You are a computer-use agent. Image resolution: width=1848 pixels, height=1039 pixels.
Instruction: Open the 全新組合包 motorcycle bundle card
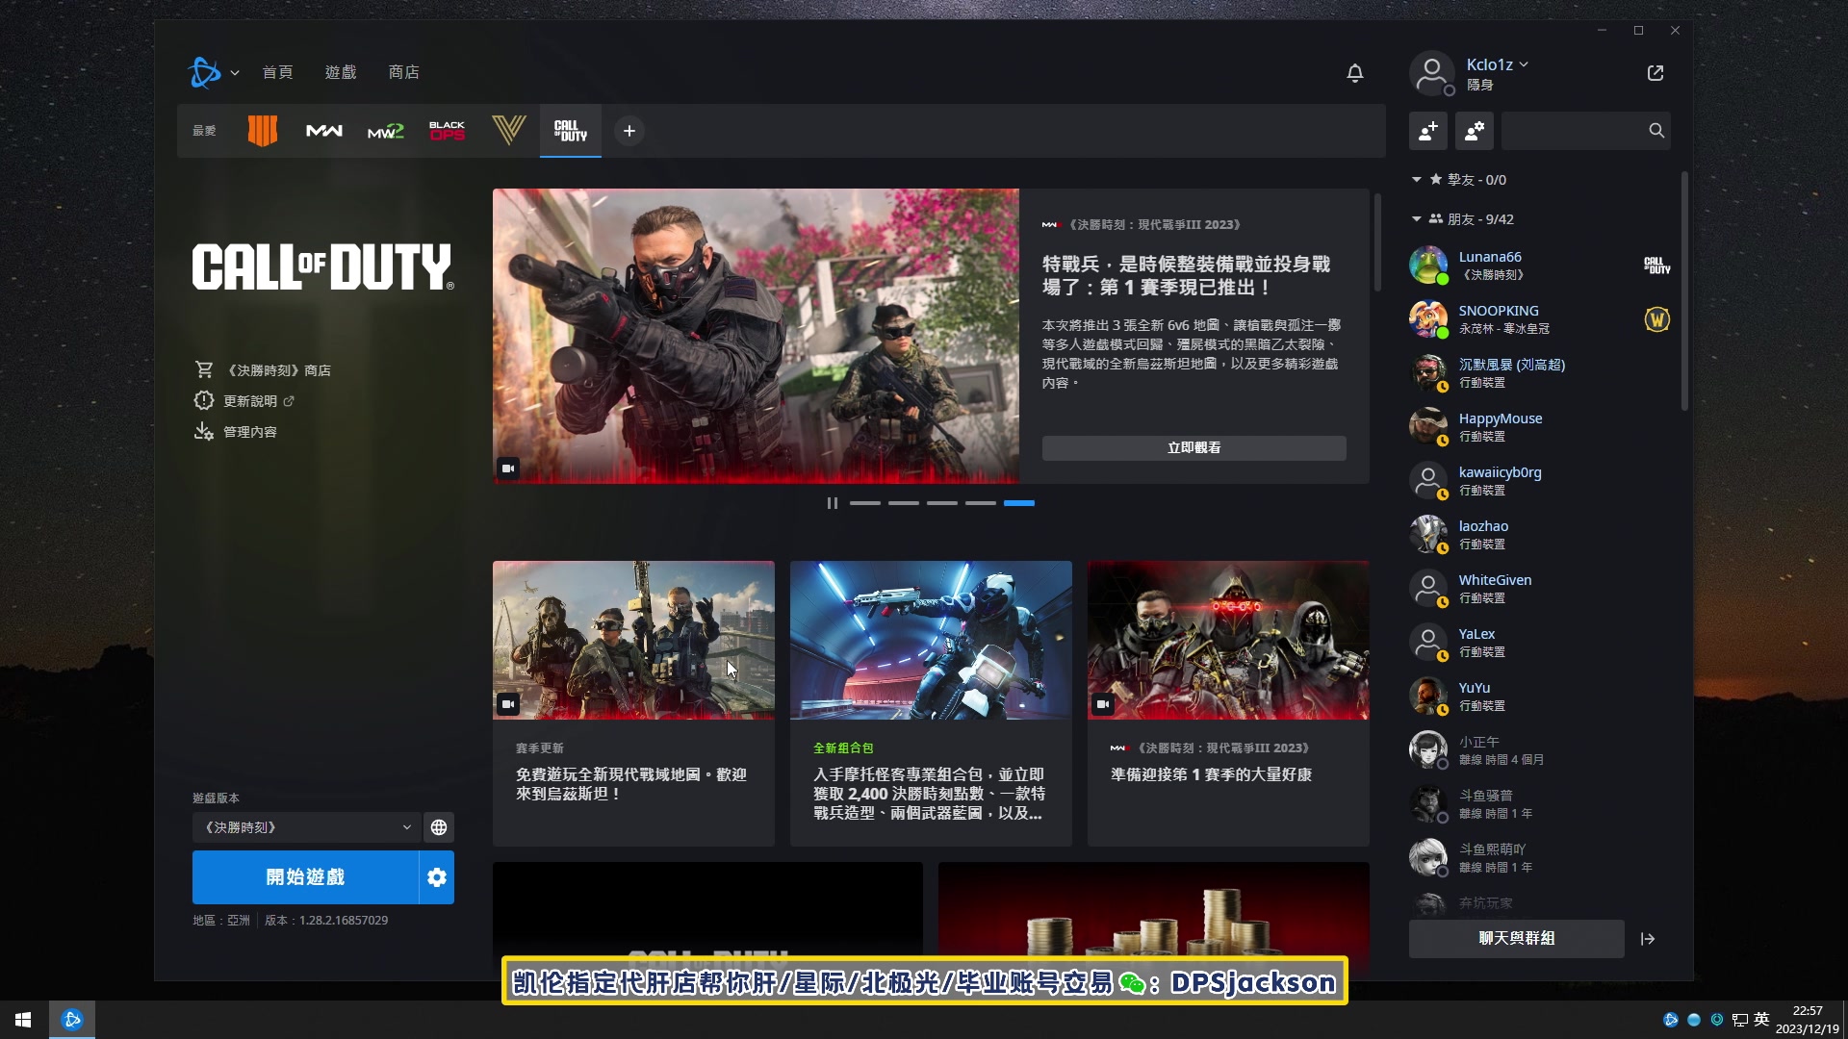click(x=931, y=703)
